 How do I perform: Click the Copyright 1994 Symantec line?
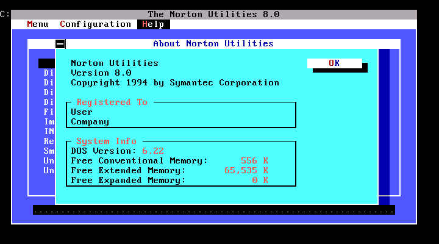tap(175, 83)
